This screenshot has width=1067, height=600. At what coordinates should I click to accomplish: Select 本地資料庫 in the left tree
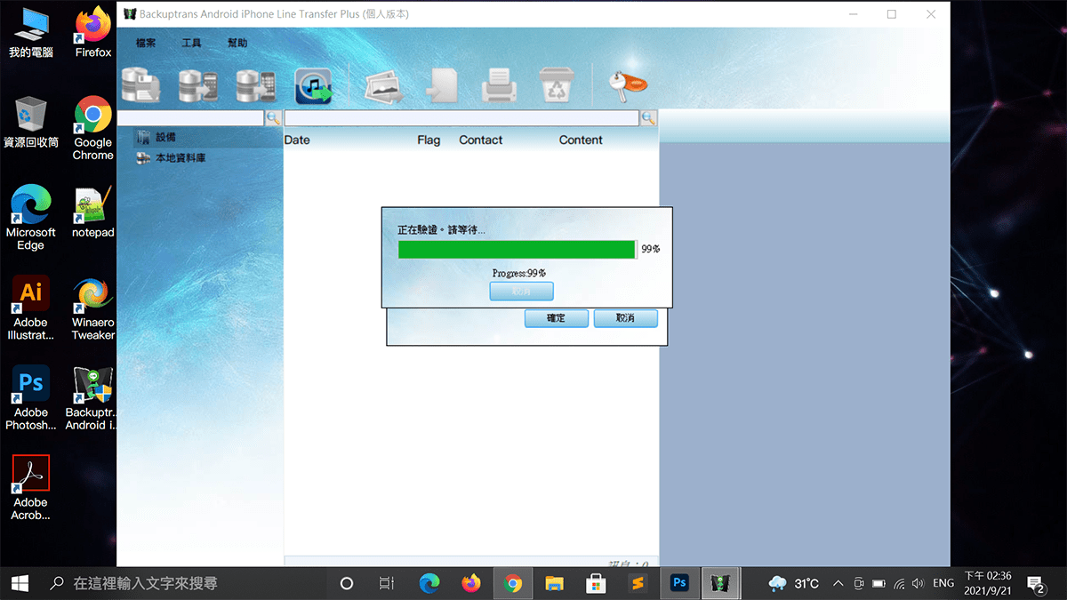tap(180, 158)
